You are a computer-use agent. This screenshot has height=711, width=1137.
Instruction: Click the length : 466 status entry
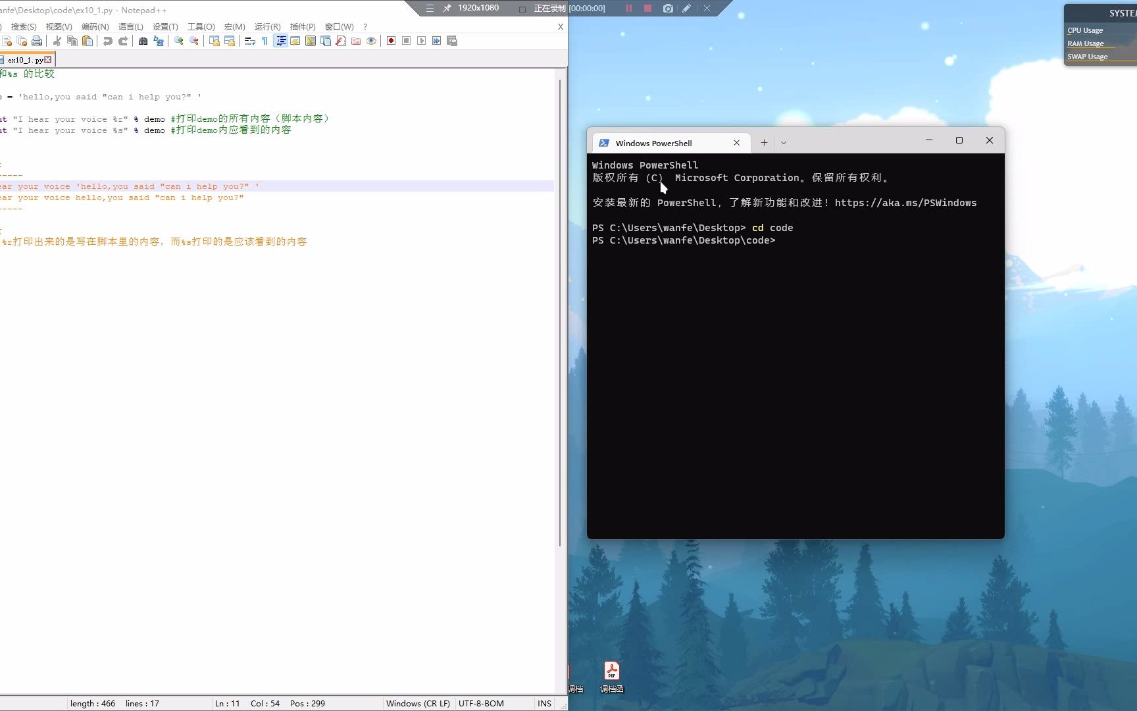tap(93, 703)
